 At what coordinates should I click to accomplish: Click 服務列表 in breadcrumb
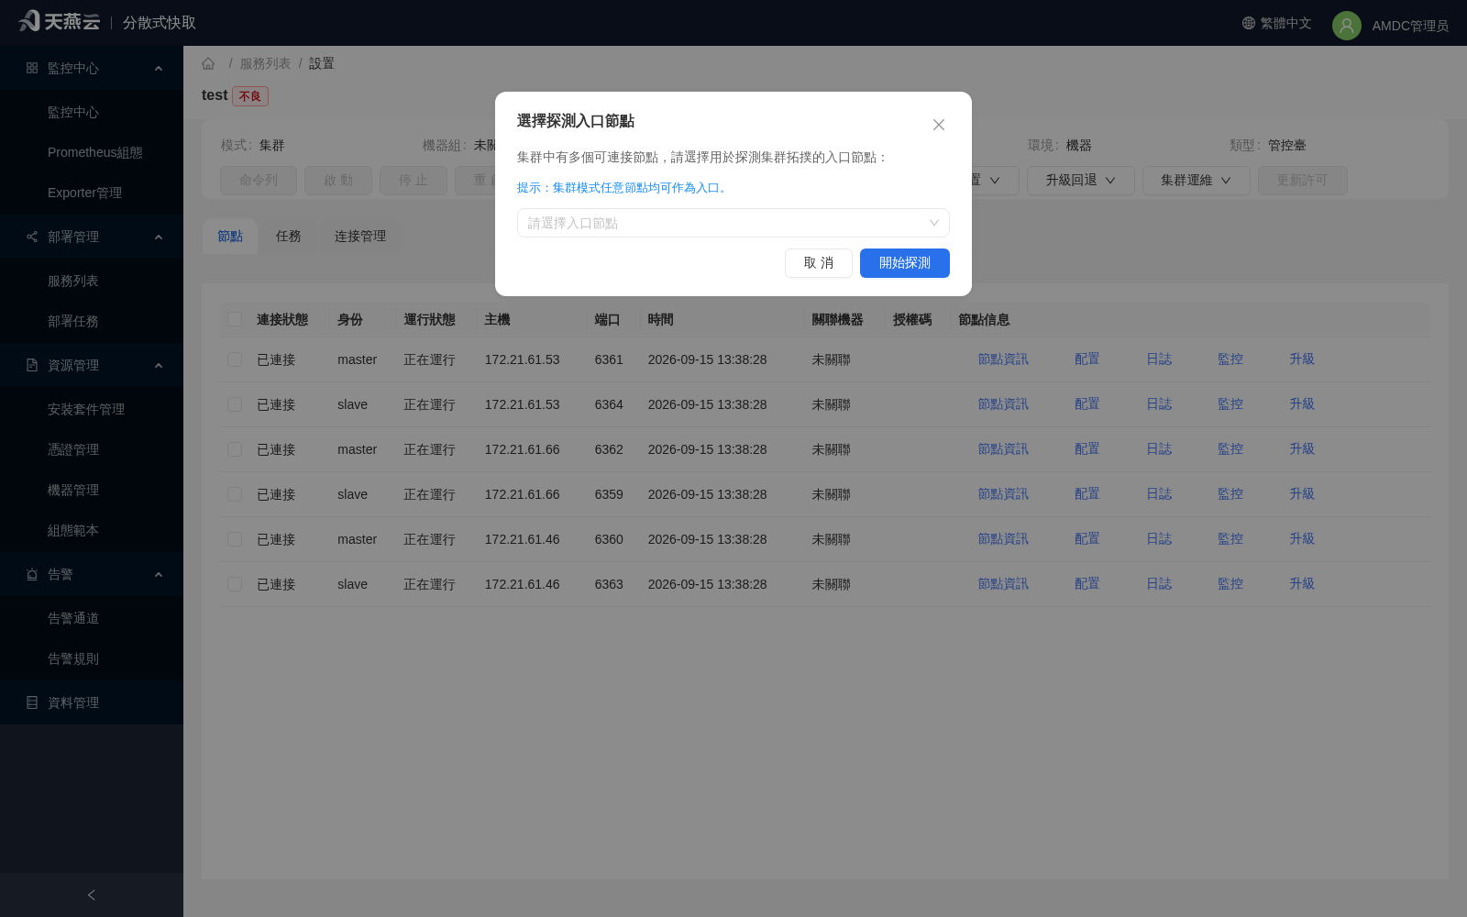coord(265,63)
